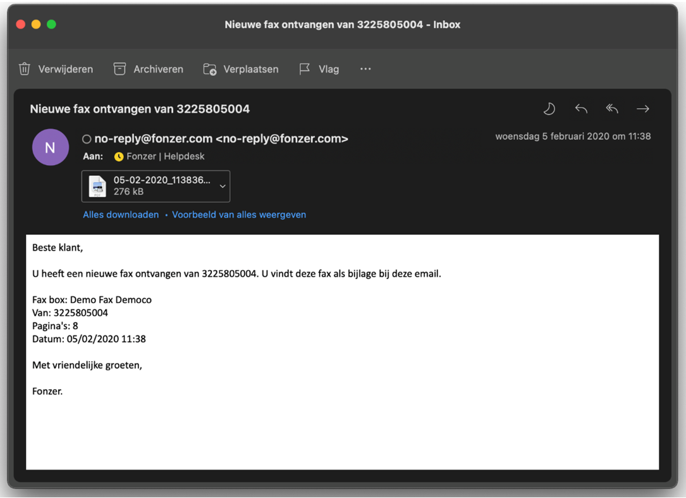This screenshot has height=498, width=686.
Task: Click recipient Fonzer | Helpdesk
Action: point(166,156)
